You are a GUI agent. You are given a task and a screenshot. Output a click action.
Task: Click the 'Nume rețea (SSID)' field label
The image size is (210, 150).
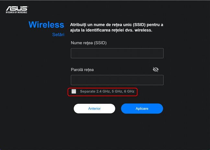pos(89,43)
